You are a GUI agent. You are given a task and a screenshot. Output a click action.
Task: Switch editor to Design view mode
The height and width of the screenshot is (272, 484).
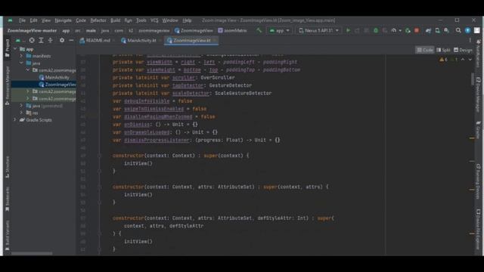[x=463, y=50]
